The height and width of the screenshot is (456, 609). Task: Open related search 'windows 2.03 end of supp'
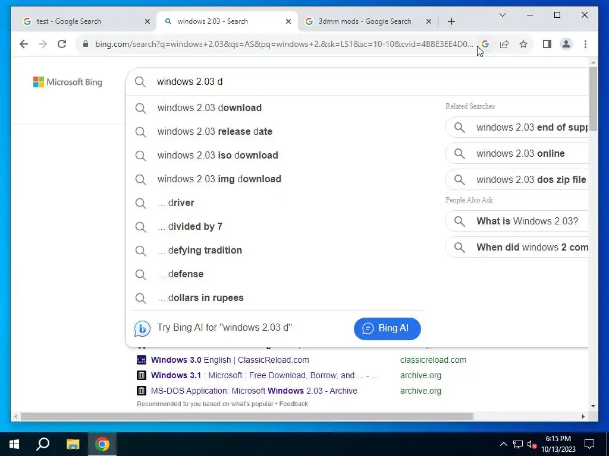pos(517,127)
